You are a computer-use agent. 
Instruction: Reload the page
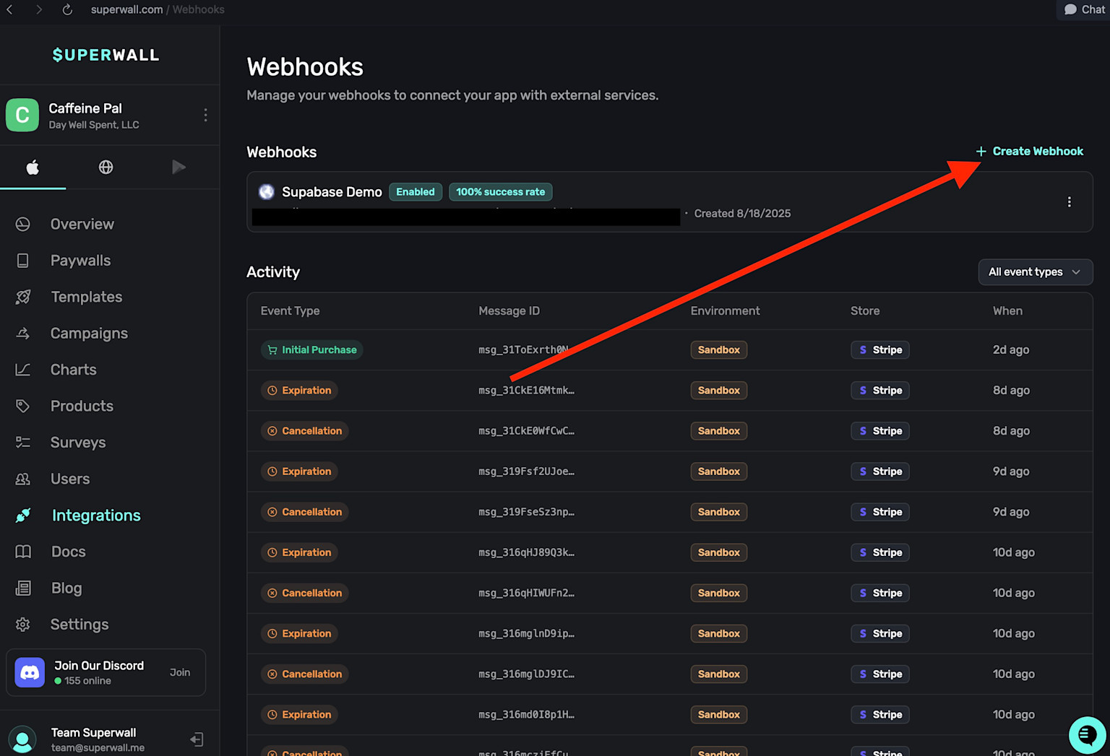tap(67, 9)
